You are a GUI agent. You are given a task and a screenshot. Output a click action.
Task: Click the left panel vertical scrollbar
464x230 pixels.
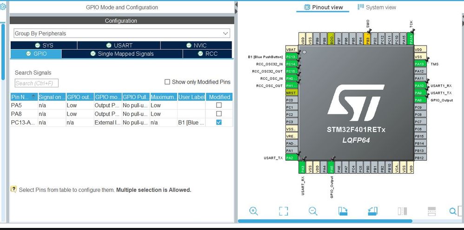click(3, 52)
